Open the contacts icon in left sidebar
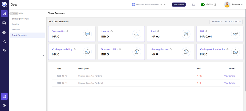This screenshot has width=246, height=111. coord(4,41)
